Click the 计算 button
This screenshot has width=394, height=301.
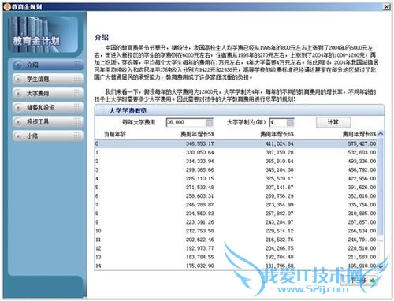(x=333, y=122)
